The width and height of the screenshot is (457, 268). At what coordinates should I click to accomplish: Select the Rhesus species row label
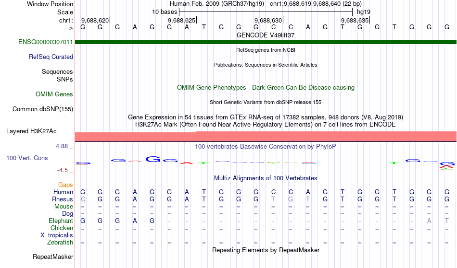(63, 199)
